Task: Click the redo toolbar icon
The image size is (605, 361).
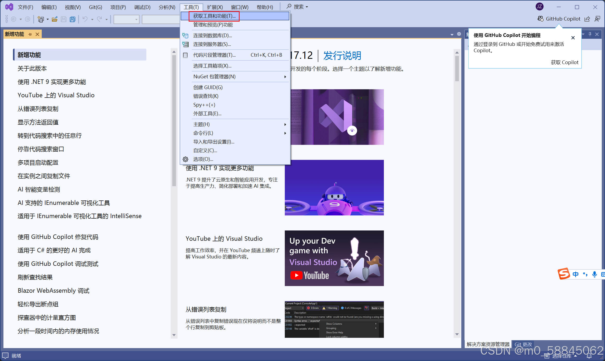Action: [99, 19]
